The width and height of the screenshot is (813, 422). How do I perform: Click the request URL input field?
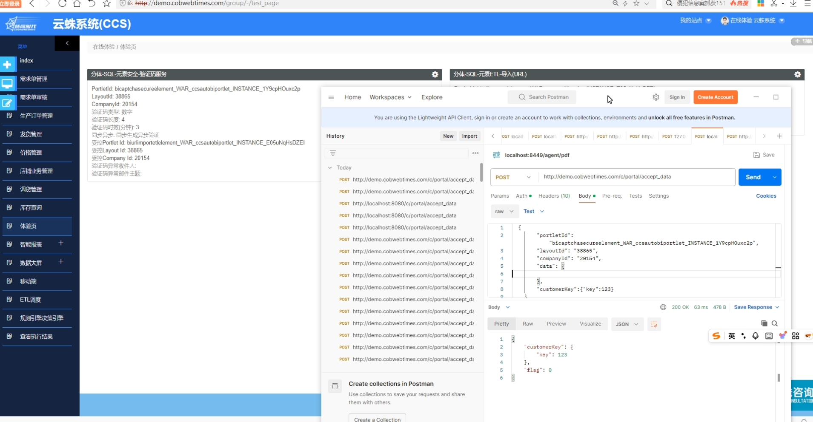tap(636, 177)
